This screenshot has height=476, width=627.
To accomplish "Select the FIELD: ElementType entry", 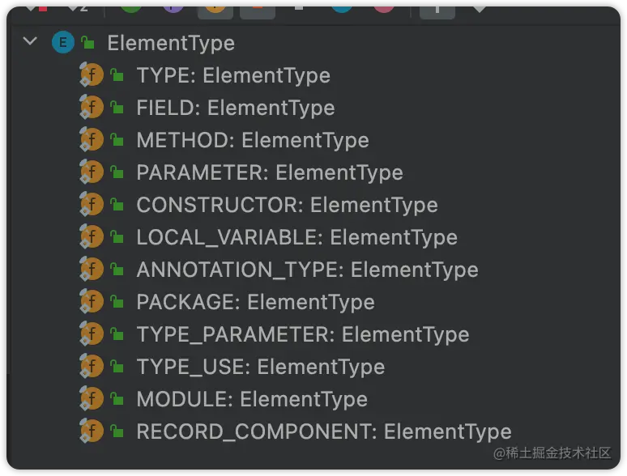I will pyautogui.click(x=235, y=108).
